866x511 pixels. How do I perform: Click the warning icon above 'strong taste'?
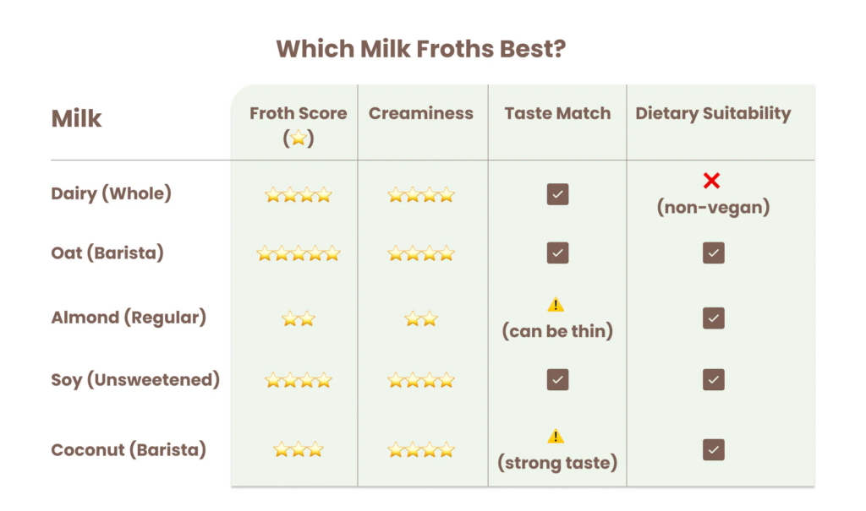click(x=556, y=437)
